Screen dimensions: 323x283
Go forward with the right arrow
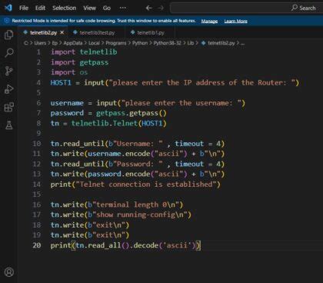(161, 8)
